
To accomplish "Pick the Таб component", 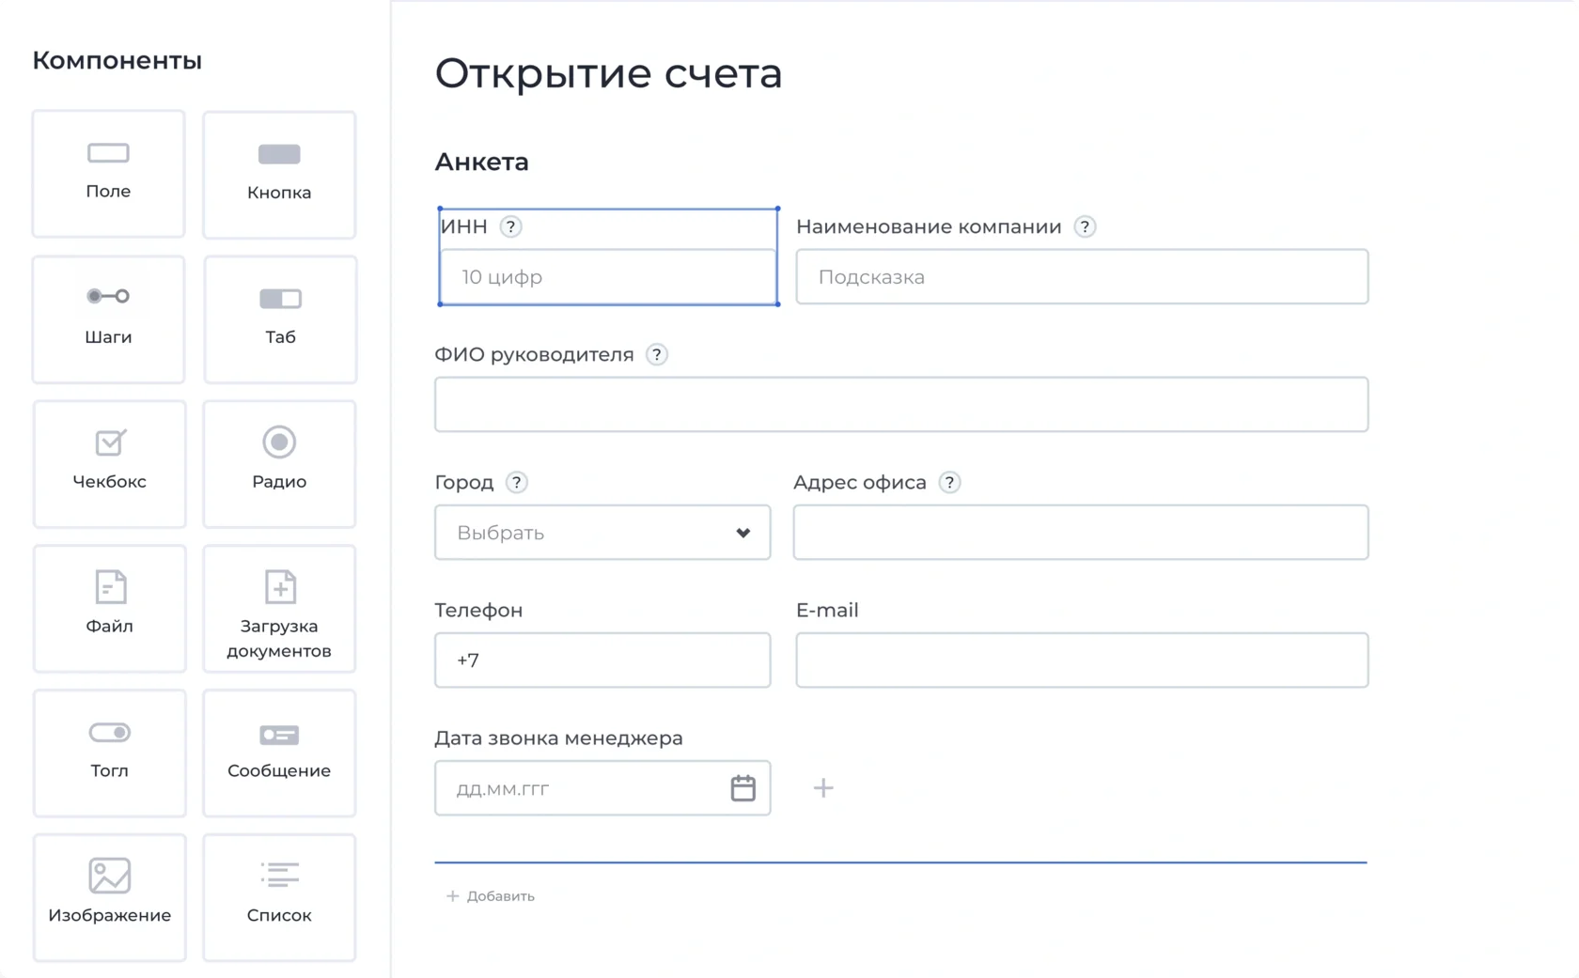I will pos(280,319).
